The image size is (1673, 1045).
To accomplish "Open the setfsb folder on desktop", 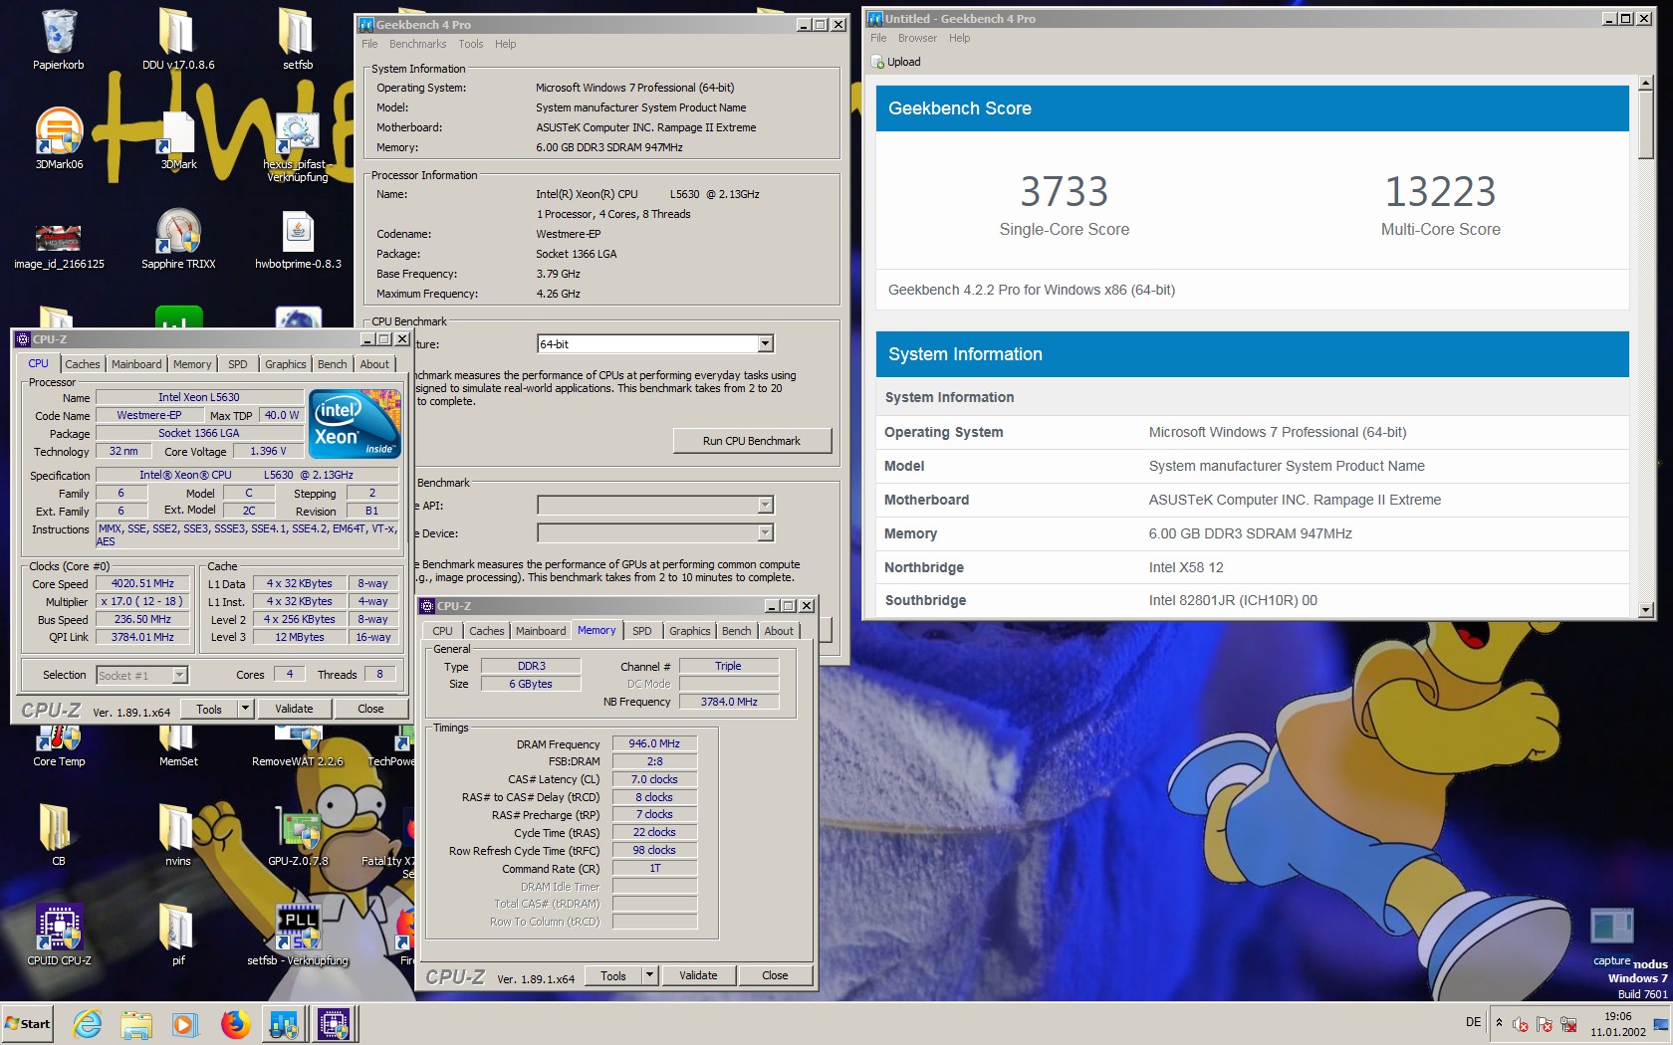I will click(x=298, y=40).
